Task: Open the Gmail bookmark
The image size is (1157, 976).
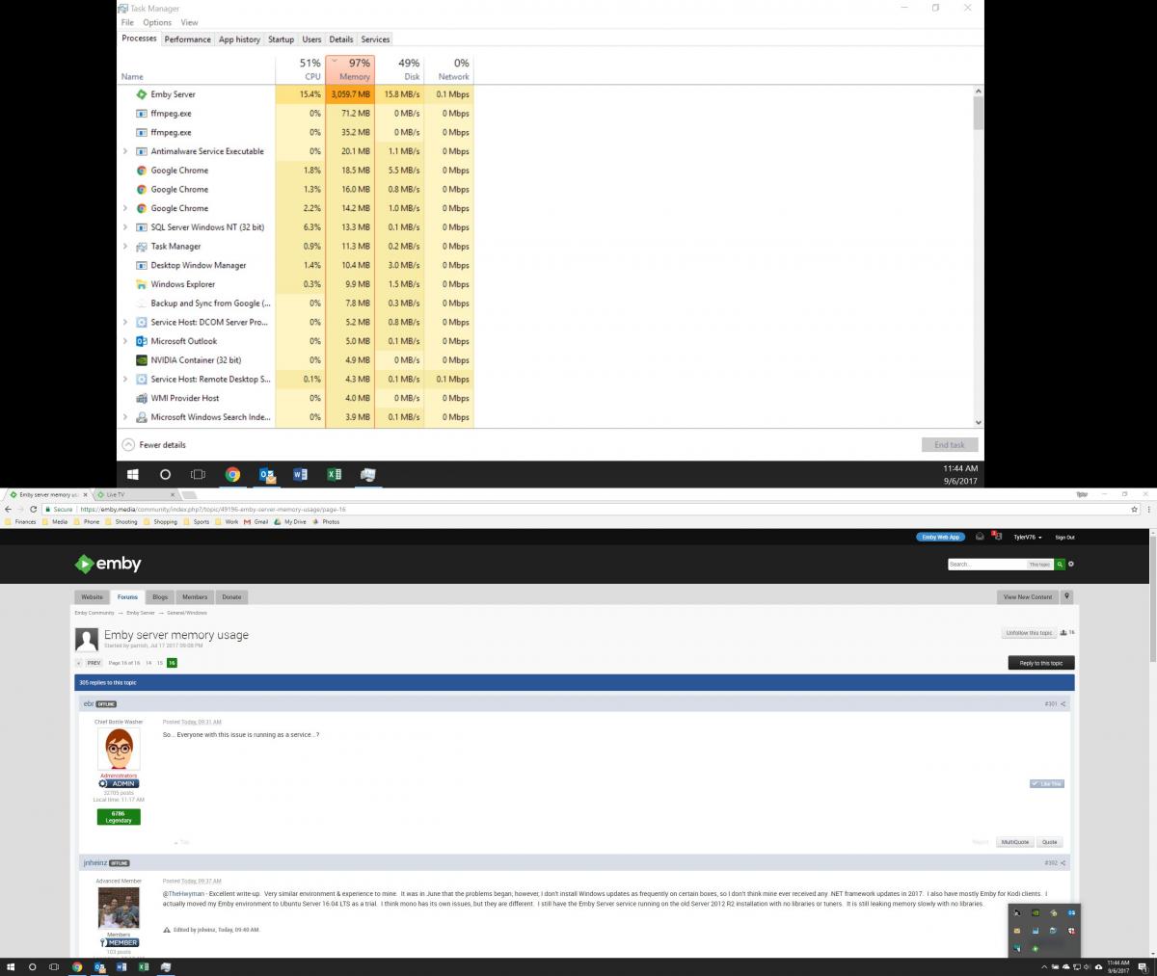Action: coord(256,521)
